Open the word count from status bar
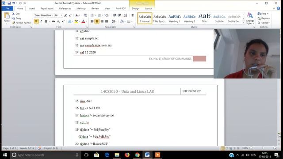The image size is (283, 159). [27, 148]
